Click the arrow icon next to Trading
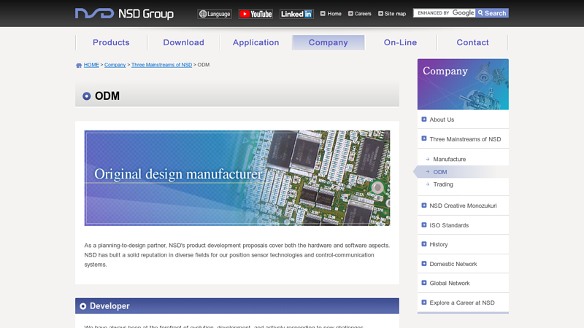Viewport: 584px width, 328px height. pos(428,184)
